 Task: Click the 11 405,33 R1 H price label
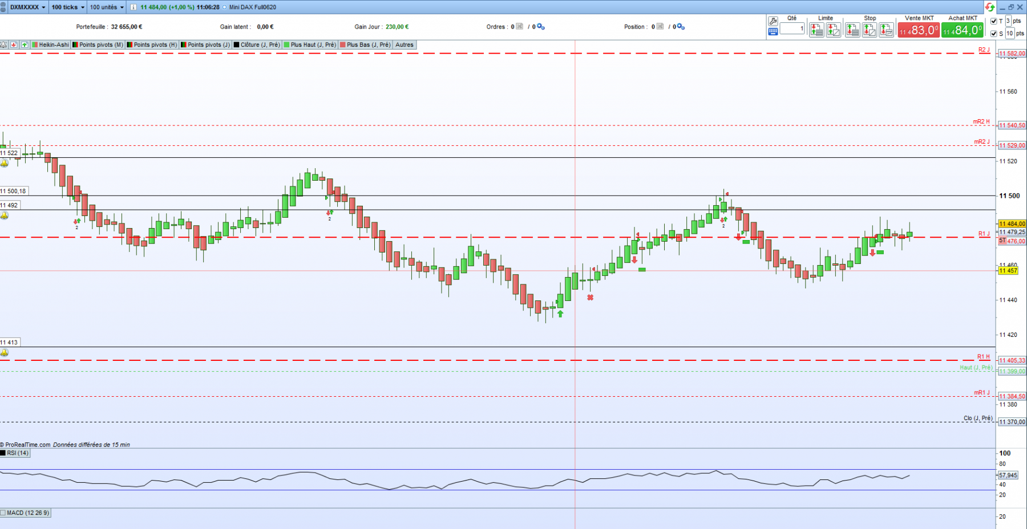(x=1012, y=360)
